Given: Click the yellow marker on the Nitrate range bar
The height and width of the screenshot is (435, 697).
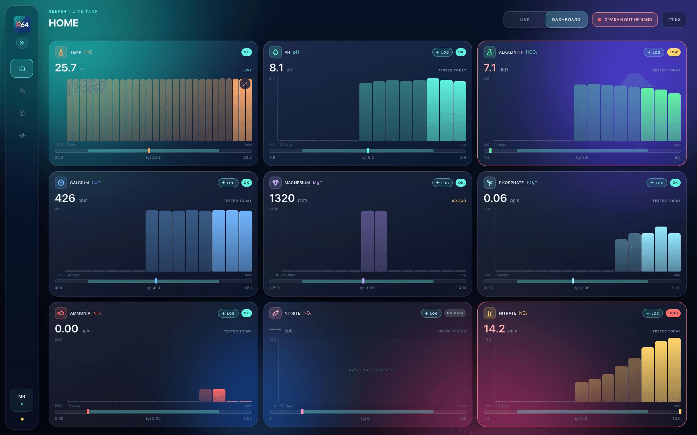Looking at the screenshot, I should click(680, 411).
